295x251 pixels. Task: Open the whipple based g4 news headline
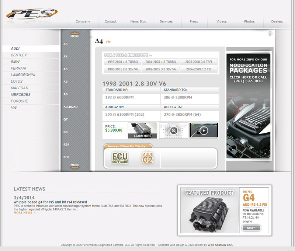click(x=50, y=202)
